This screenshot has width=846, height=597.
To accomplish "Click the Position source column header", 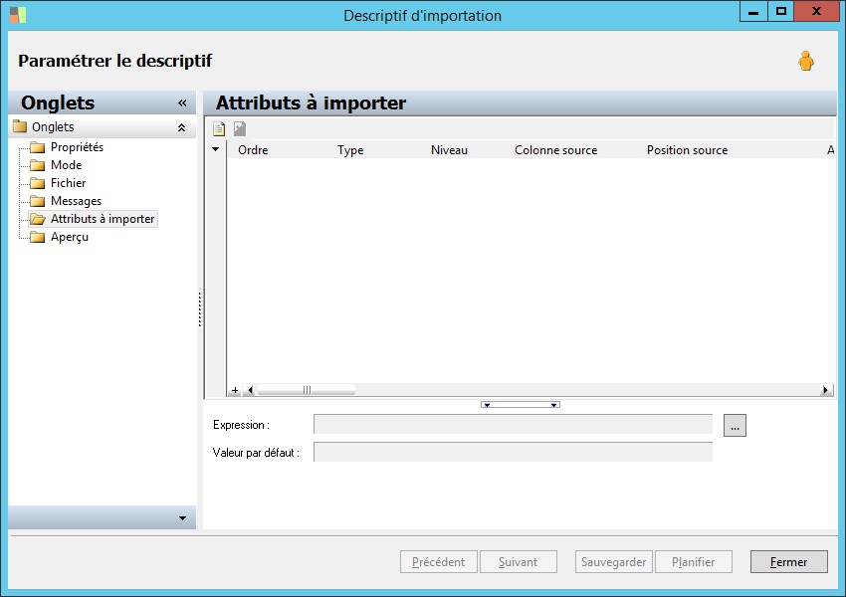I will [688, 150].
